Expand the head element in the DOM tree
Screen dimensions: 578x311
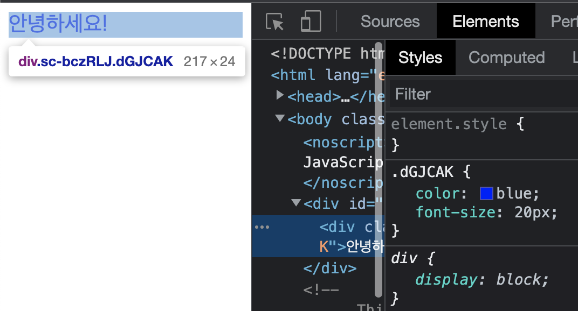(x=279, y=96)
